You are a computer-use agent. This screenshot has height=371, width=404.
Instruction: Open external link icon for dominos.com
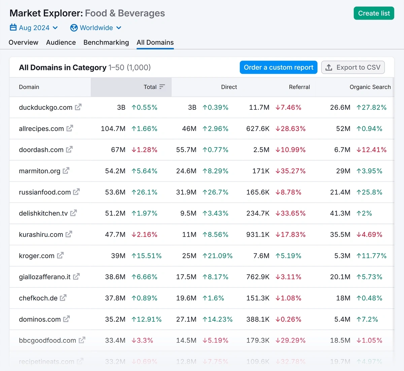point(66,319)
